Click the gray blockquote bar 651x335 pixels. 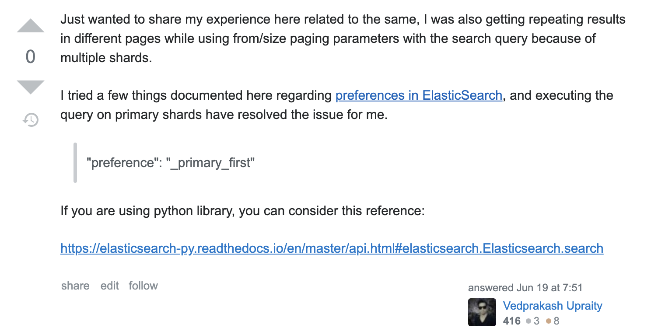pos(75,162)
